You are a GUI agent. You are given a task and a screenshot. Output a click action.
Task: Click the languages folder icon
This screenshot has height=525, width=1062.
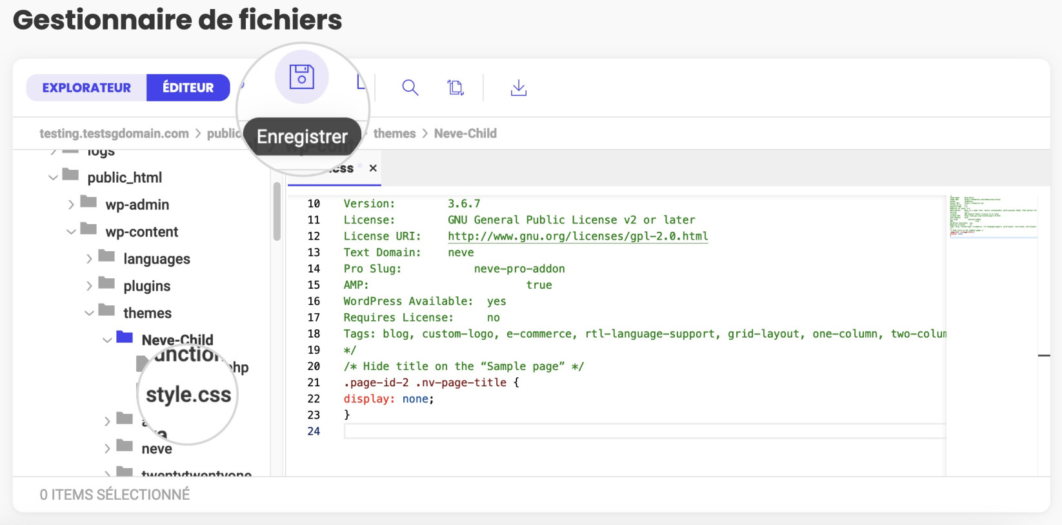(106, 256)
